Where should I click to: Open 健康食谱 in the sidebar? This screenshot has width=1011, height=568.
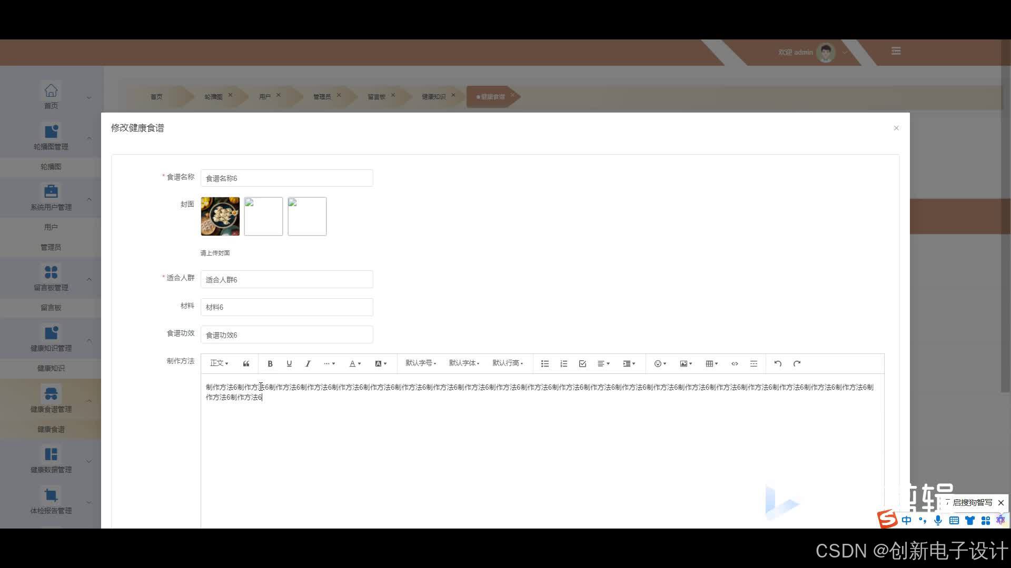[51, 429]
